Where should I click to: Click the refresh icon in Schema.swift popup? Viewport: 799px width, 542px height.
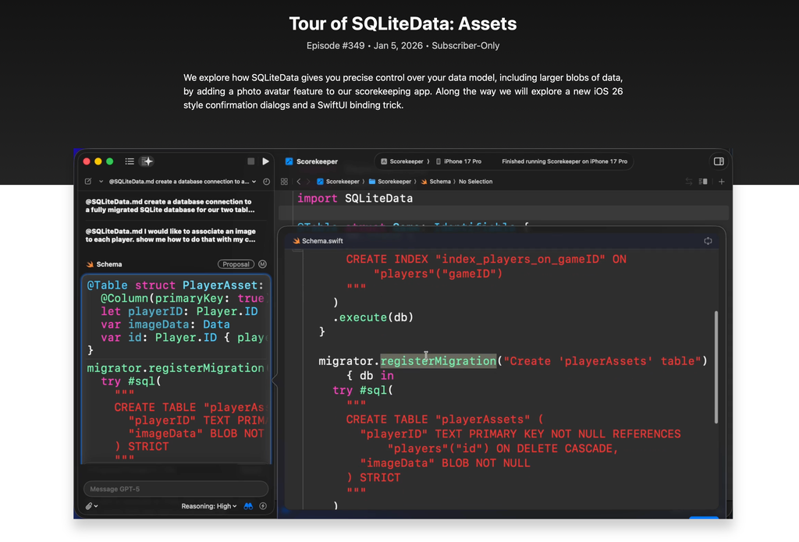click(708, 241)
